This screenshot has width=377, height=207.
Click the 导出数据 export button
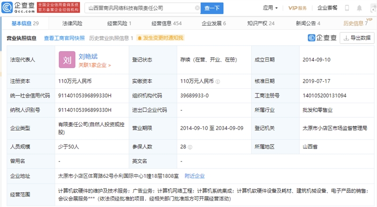tap(357, 38)
